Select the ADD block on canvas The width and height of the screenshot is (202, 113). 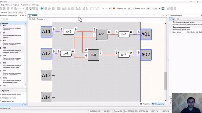pyautogui.click(x=102, y=34)
